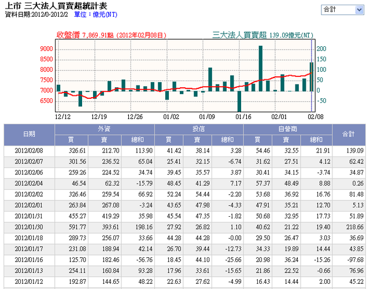
Task: Click the chart label 三大法人買賣超 139.09億元
Action: pyautogui.click(x=263, y=35)
